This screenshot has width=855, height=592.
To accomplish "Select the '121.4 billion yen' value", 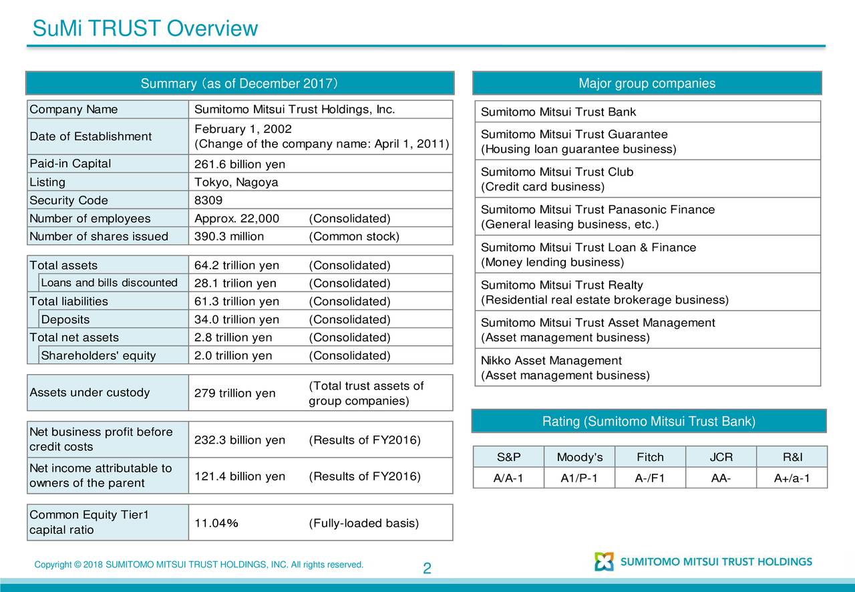I will [x=240, y=476].
